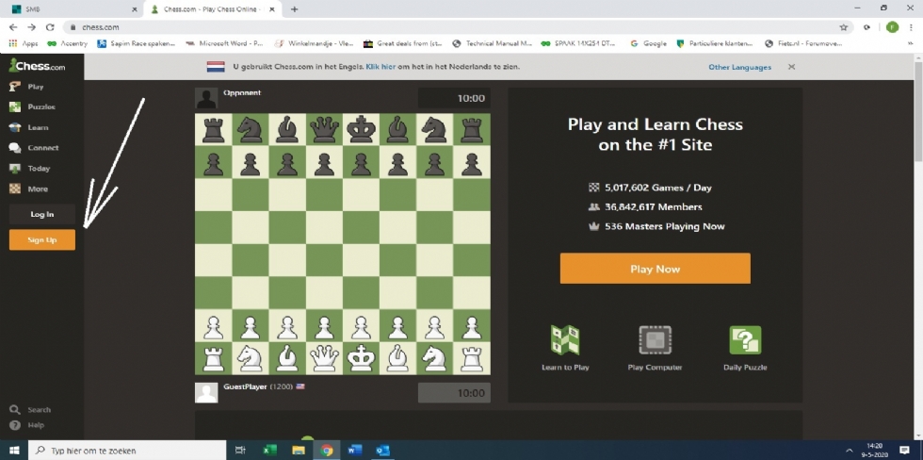Click the orange Play Now button

coord(656,269)
